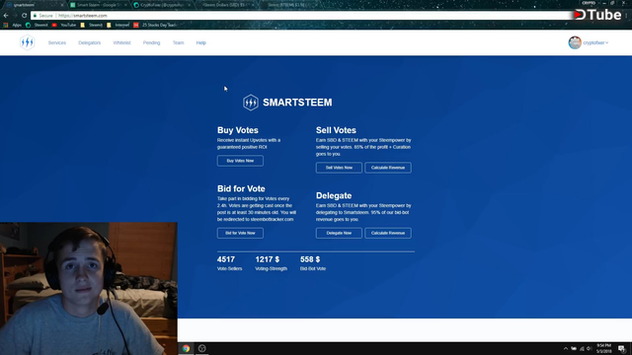Close the smartsteem browser tab
The height and width of the screenshot is (355, 632).
click(x=61, y=5)
